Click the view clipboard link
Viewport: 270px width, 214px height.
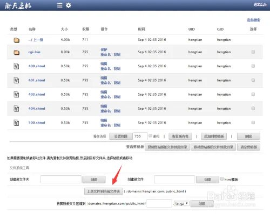(135, 147)
